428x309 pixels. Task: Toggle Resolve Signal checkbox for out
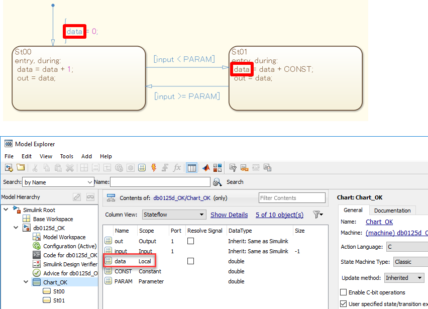pyautogui.click(x=190, y=241)
